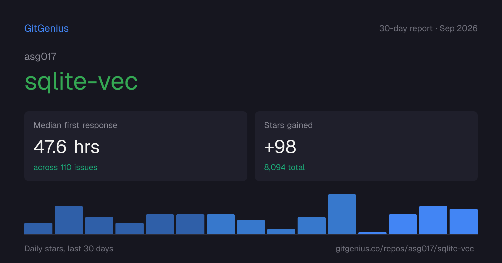Image resolution: width=502 pixels, height=263 pixels.
Task: Select the shortest bar after the peak
Action: pos(372,233)
